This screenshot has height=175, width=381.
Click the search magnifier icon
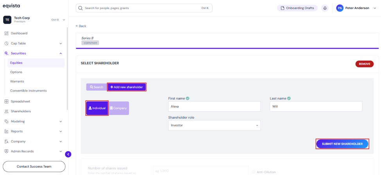[81, 8]
